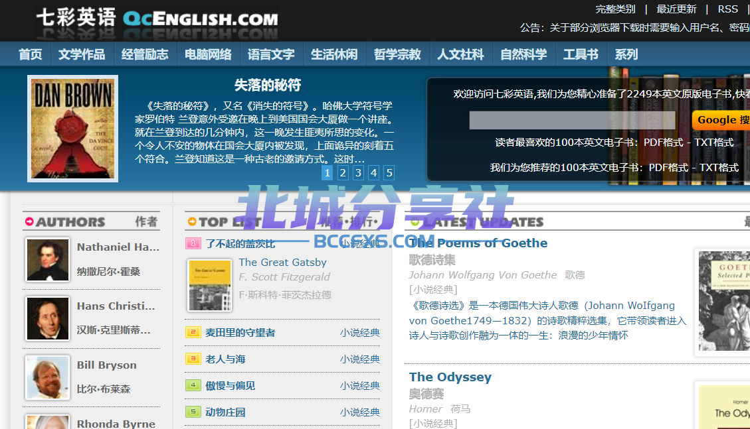Go to the 人文社科 category
This screenshot has height=429, width=750.
tap(460, 54)
